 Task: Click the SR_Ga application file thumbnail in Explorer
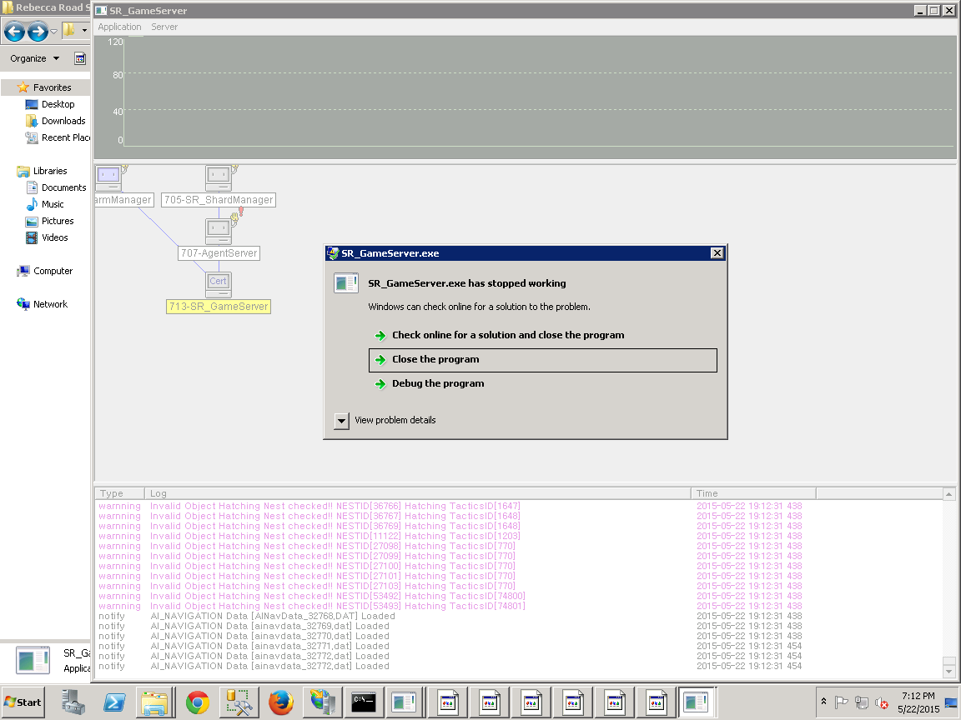[x=33, y=661]
